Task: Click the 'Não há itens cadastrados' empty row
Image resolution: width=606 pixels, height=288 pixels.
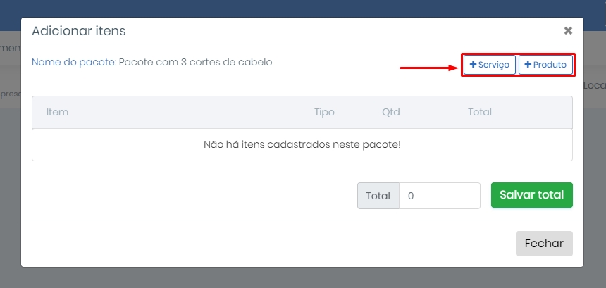Action: coord(302,145)
